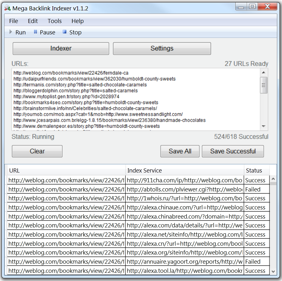This screenshot has width=282, height=281.
Task: Open the Settings panel
Action: click(x=162, y=48)
